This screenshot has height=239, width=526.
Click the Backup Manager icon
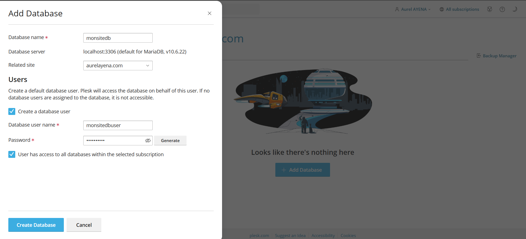[x=479, y=56]
